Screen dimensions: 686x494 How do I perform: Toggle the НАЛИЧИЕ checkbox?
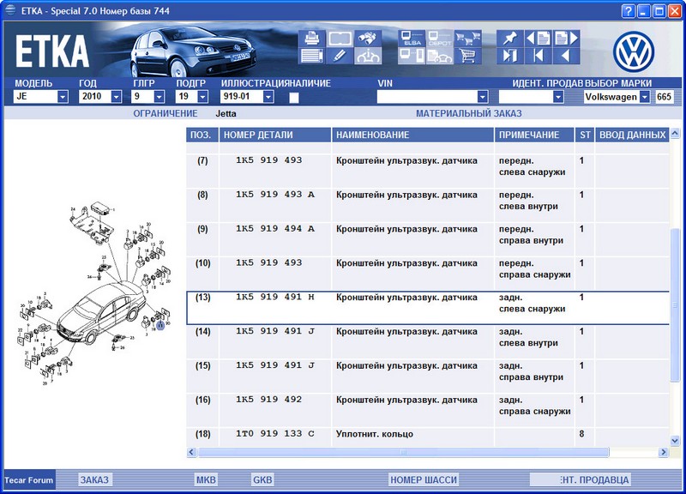click(294, 98)
